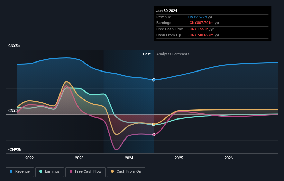The width and height of the screenshot is (284, 181).
Task: Toggle the Free Cash Flow legend button
Action: (85, 172)
